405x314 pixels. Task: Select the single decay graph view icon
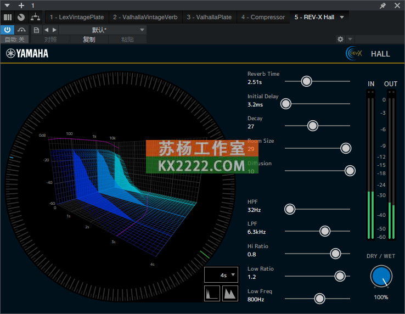(212, 293)
